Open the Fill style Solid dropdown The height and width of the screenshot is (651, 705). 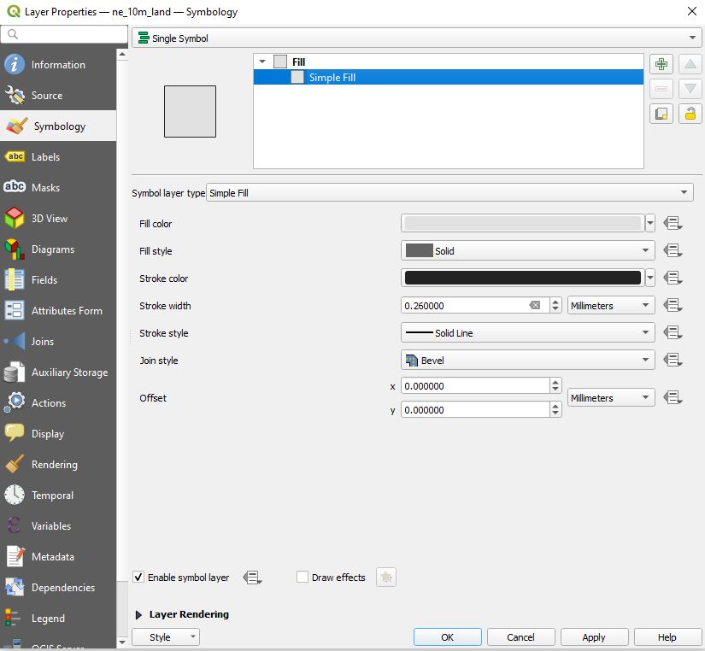coord(527,250)
